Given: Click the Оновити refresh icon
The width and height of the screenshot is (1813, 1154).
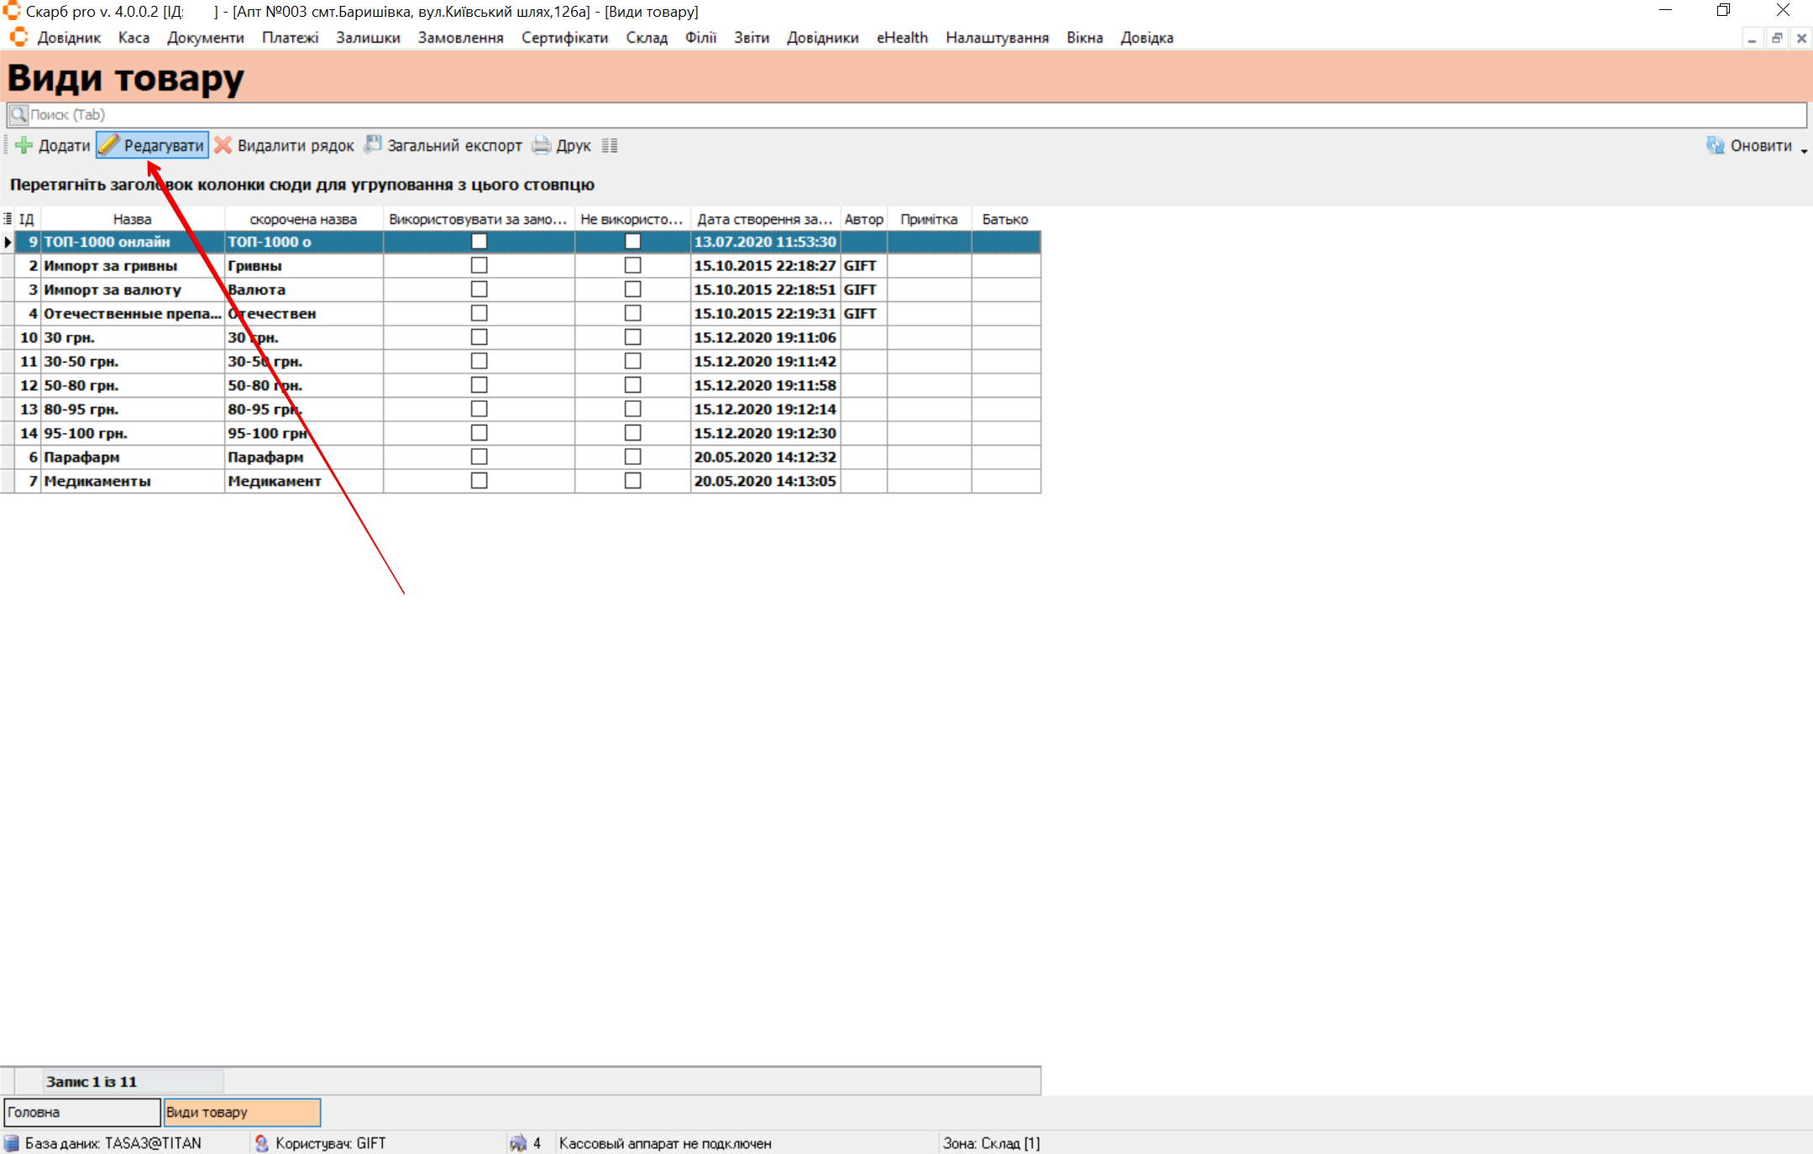Looking at the screenshot, I should point(1715,145).
